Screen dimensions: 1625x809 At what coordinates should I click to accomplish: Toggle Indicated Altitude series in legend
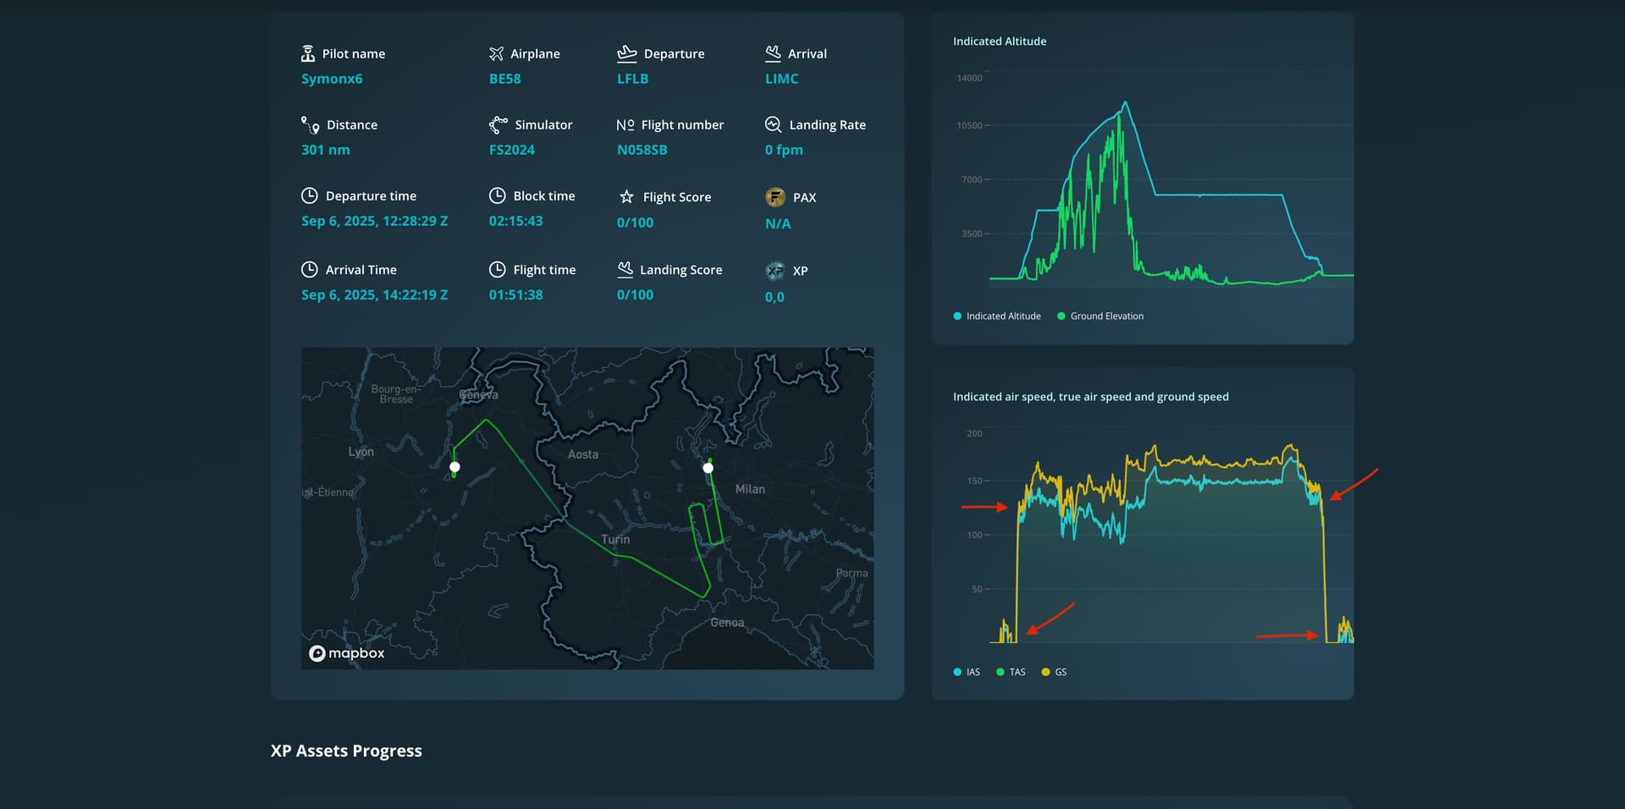tap(997, 316)
